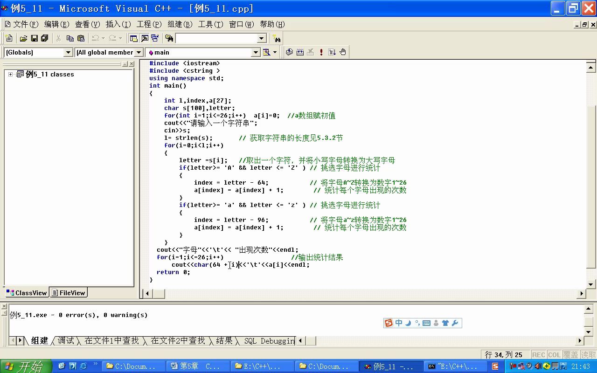
Task: Save the file with the floppy disk icon
Action: click(x=34, y=38)
